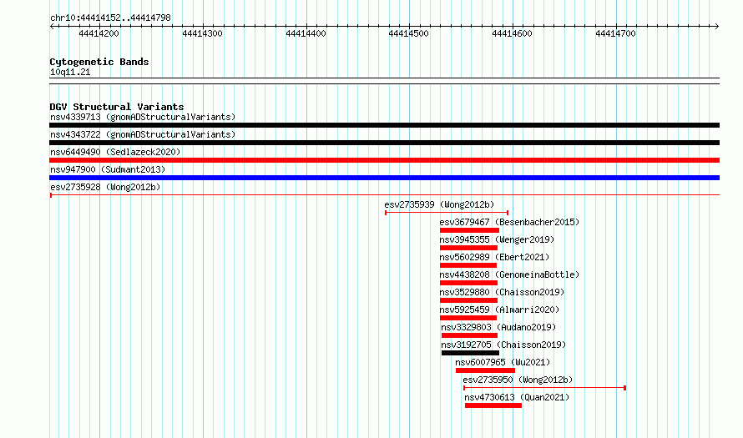This screenshot has height=438, width=743.
Task: Open the nsv947900 Sudmant2013 variant label
Action: click(x=108, y=169)
